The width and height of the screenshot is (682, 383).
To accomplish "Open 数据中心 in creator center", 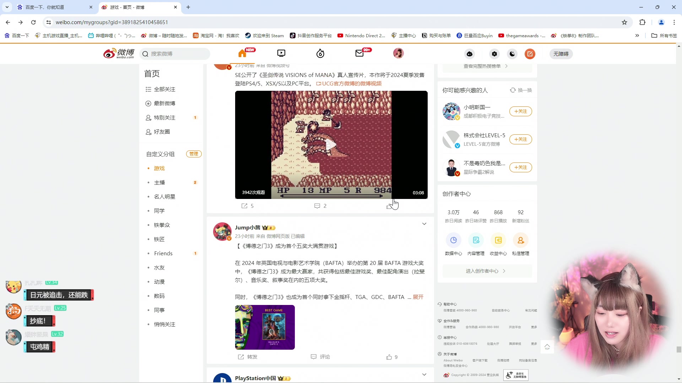I will pos(454,244).
